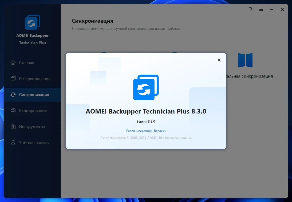Open Инструменты section in sidebar
Image resolution: width=292 pixels, height=202 pixels.
point(33,127)
